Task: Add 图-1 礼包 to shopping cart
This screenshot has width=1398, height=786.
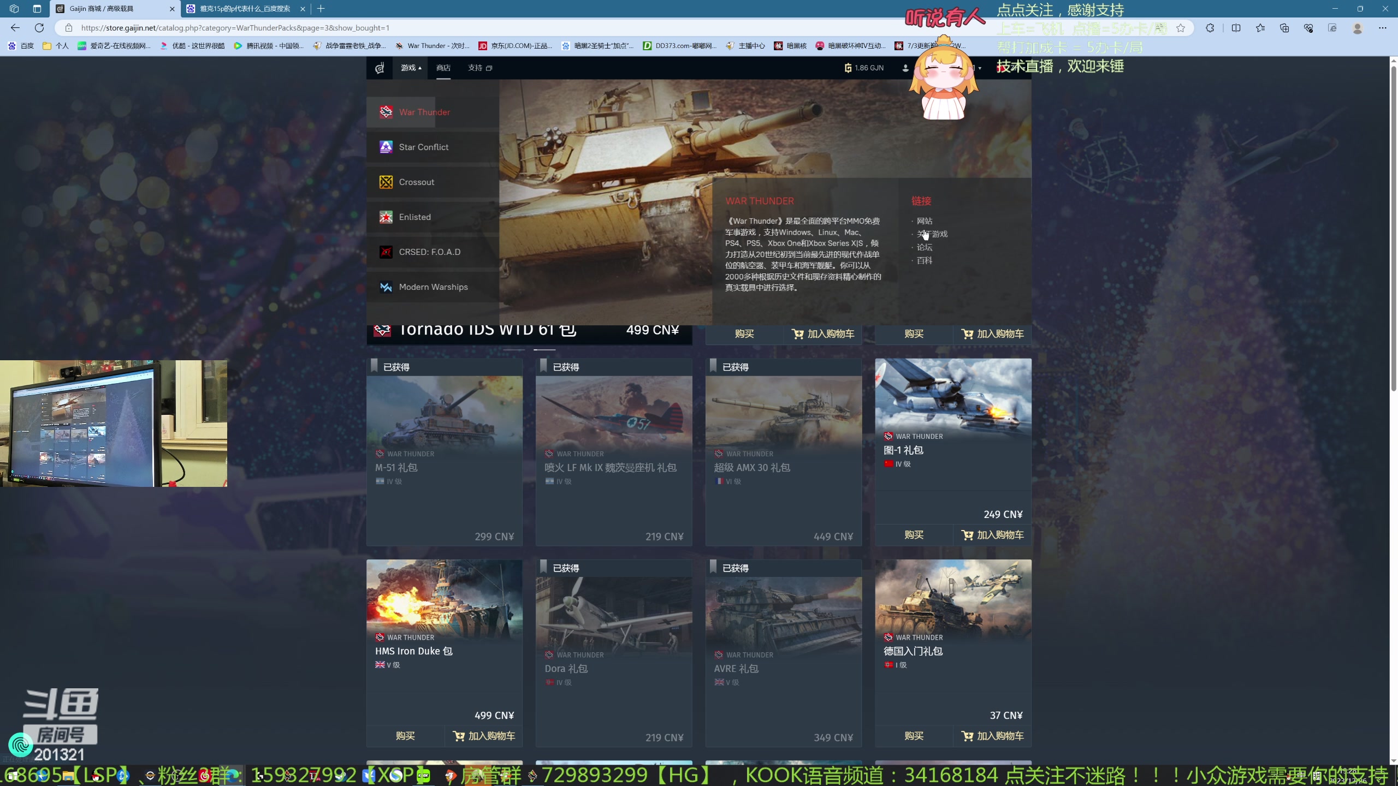Action: [992, 535]
